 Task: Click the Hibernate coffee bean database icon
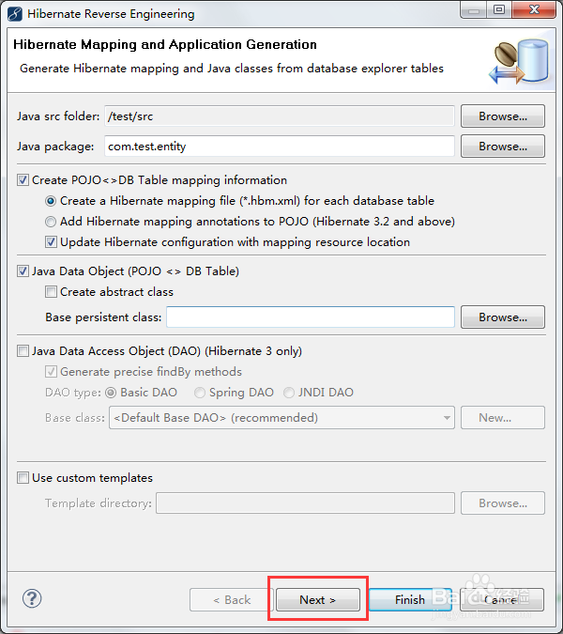[x=514, y=62]
